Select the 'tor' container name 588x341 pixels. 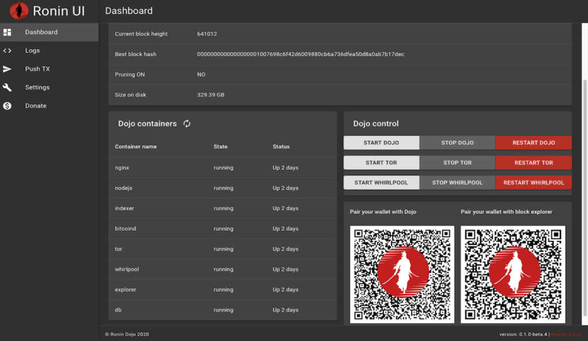[x=118, y=249]
